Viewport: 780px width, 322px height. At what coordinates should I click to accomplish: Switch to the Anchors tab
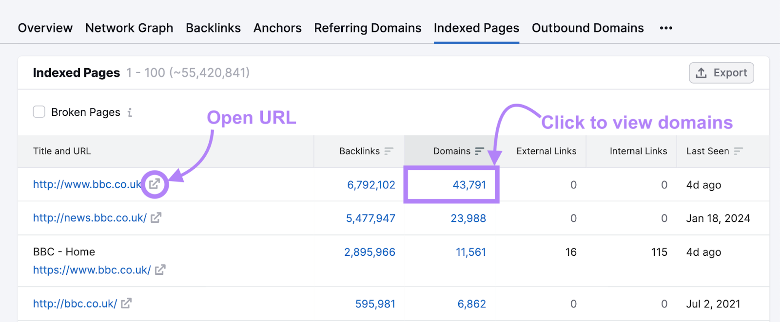click(x=277, y=28)
